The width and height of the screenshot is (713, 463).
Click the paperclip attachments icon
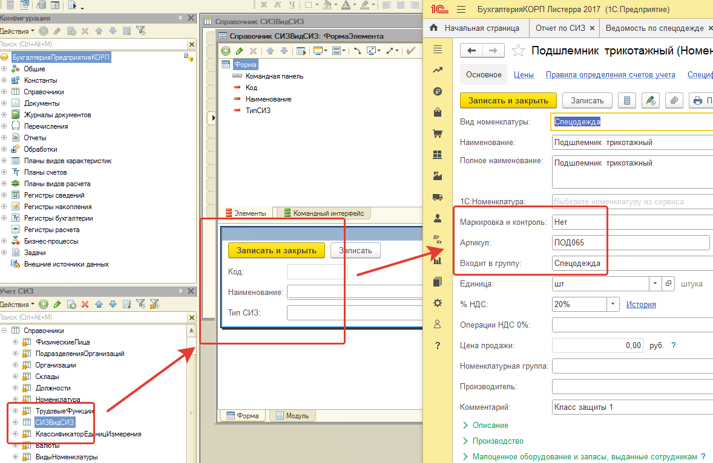pos(674,100)
